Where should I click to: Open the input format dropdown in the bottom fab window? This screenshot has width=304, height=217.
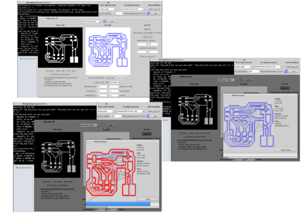[x=106, y=111]
